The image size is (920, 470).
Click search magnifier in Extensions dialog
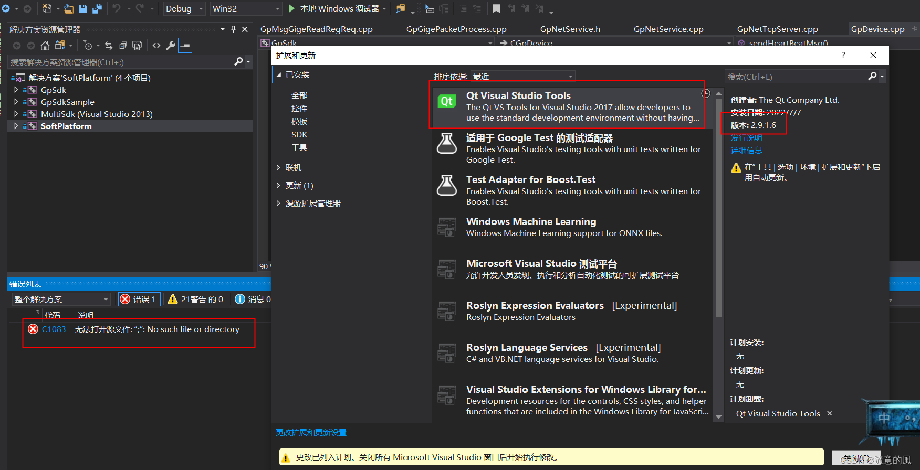873,77
